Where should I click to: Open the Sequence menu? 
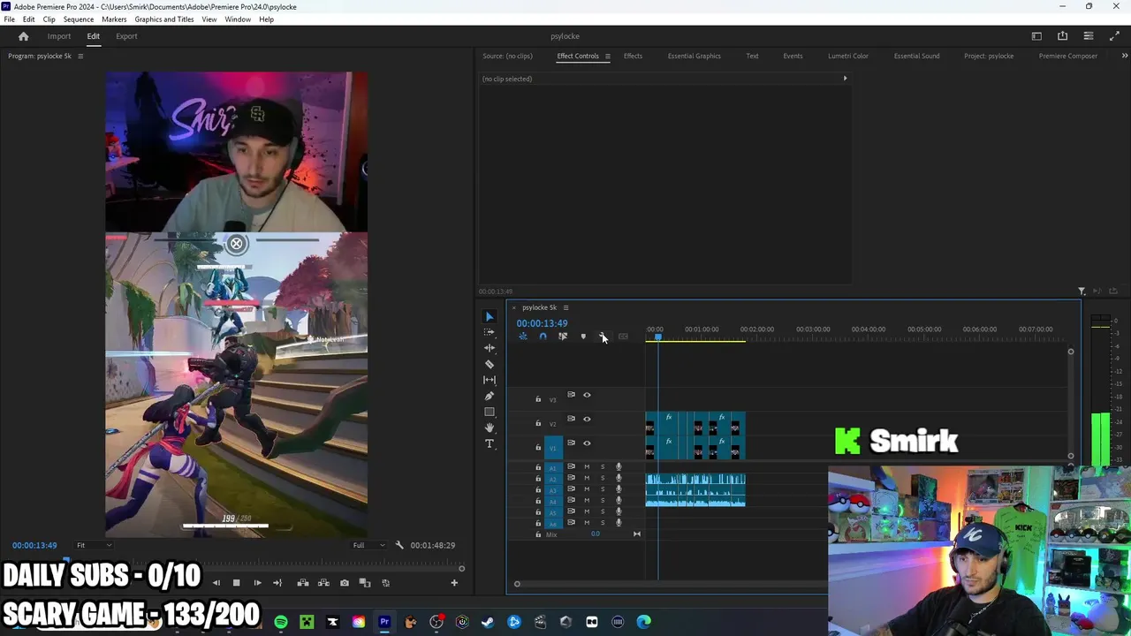pyautogui.click(x=79, y=19)
